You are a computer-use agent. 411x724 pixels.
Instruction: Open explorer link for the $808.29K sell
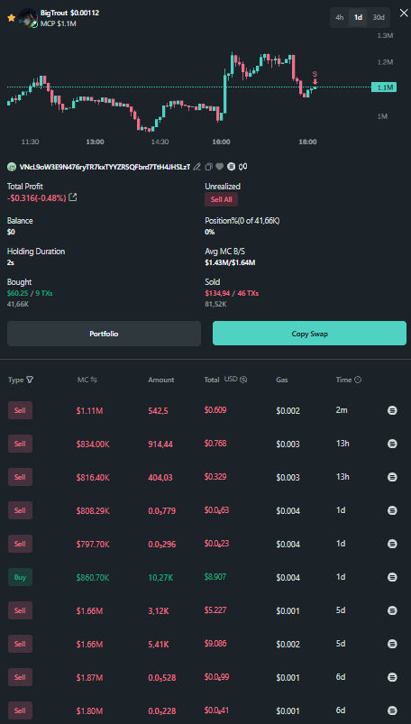(392, 510)
